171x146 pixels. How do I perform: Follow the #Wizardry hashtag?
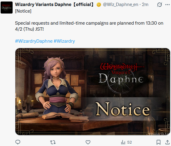pyautogui.click(x=64, y=41)
